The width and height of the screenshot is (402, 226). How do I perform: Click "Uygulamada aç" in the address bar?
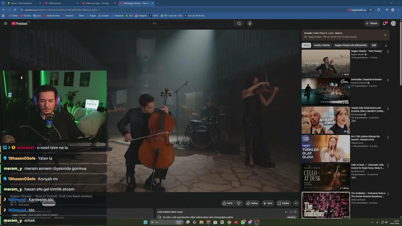click(357, 10)
